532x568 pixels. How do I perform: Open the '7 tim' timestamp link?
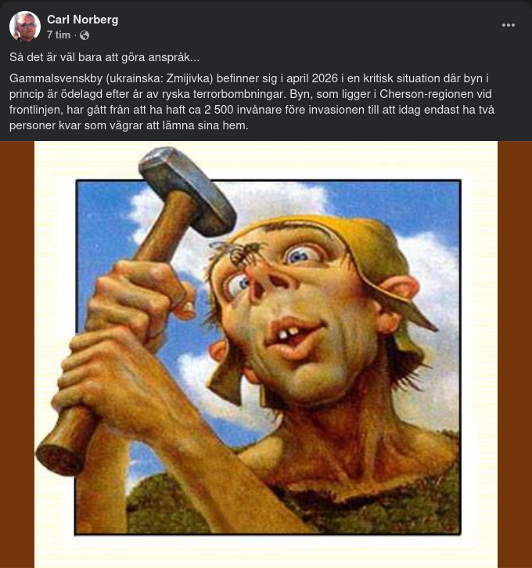click(x=58, y=35)
